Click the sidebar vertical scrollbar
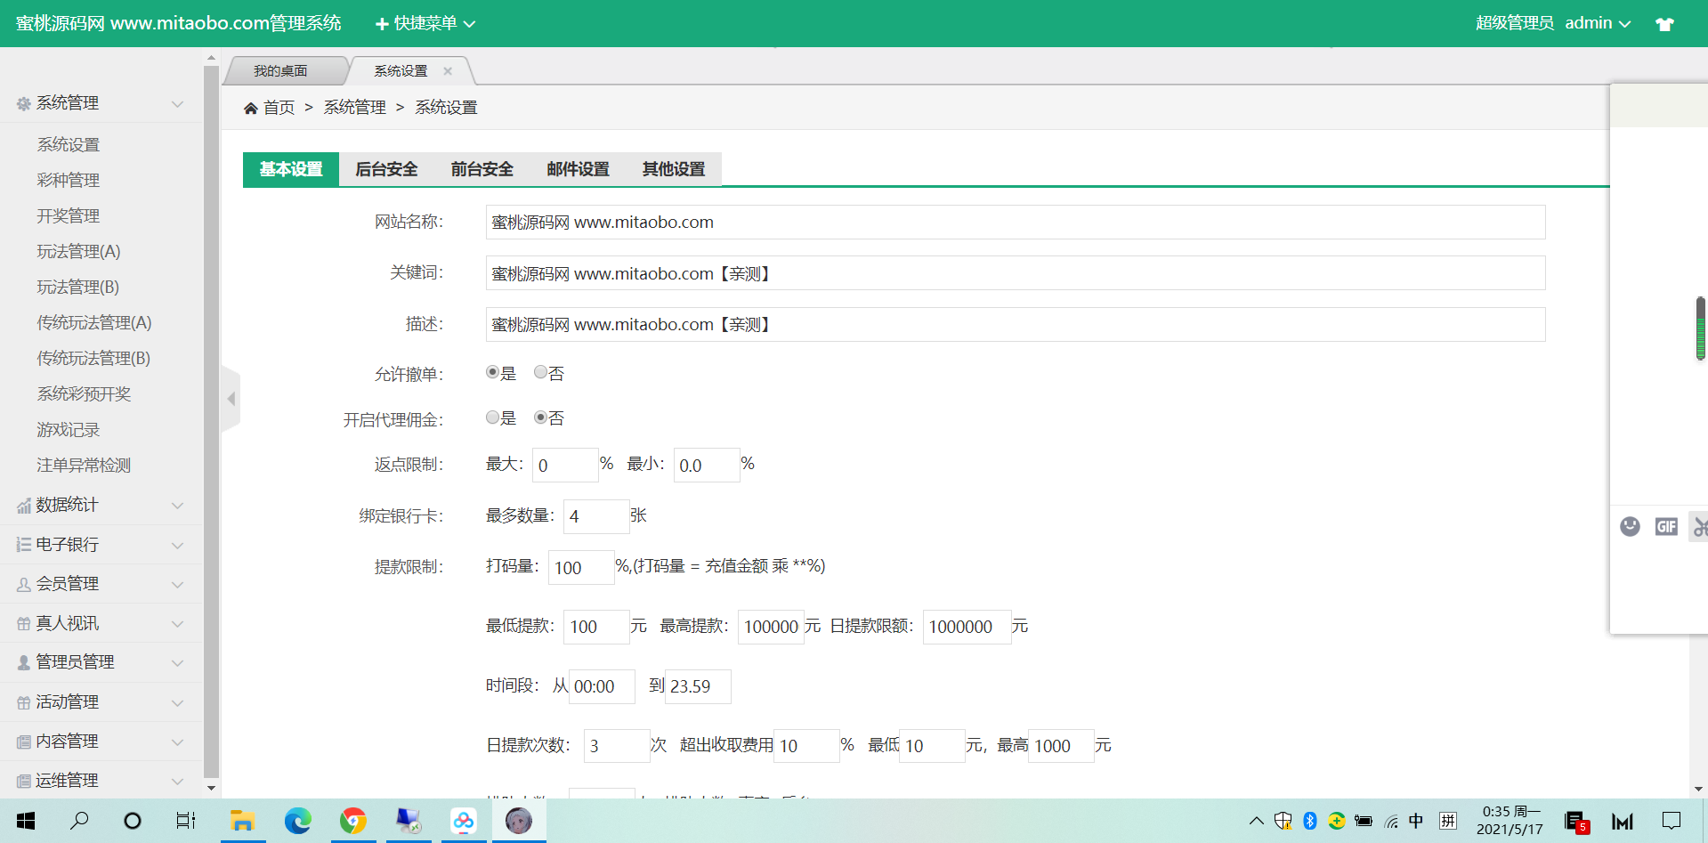The width and height of the screenshot is (1708, 843). tap(211, 418)
